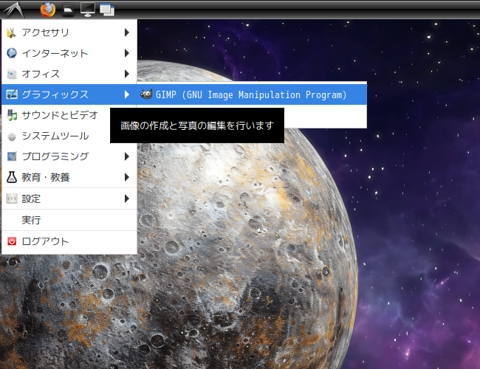Open the オフィス submenu
480x369 pixels.
coord(69,74)
